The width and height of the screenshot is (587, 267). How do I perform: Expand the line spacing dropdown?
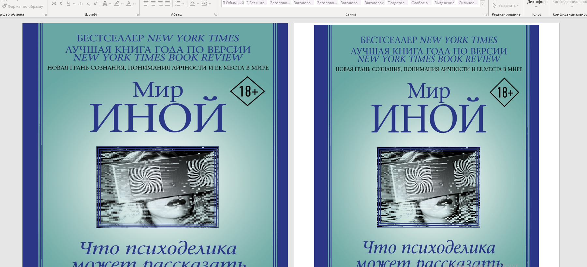(183, 4)
